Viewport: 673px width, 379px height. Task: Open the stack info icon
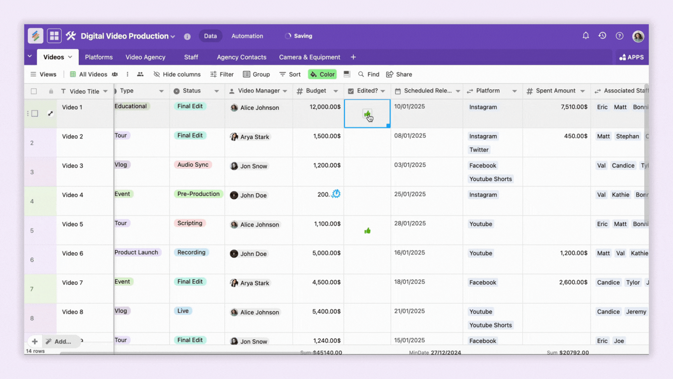187,36
